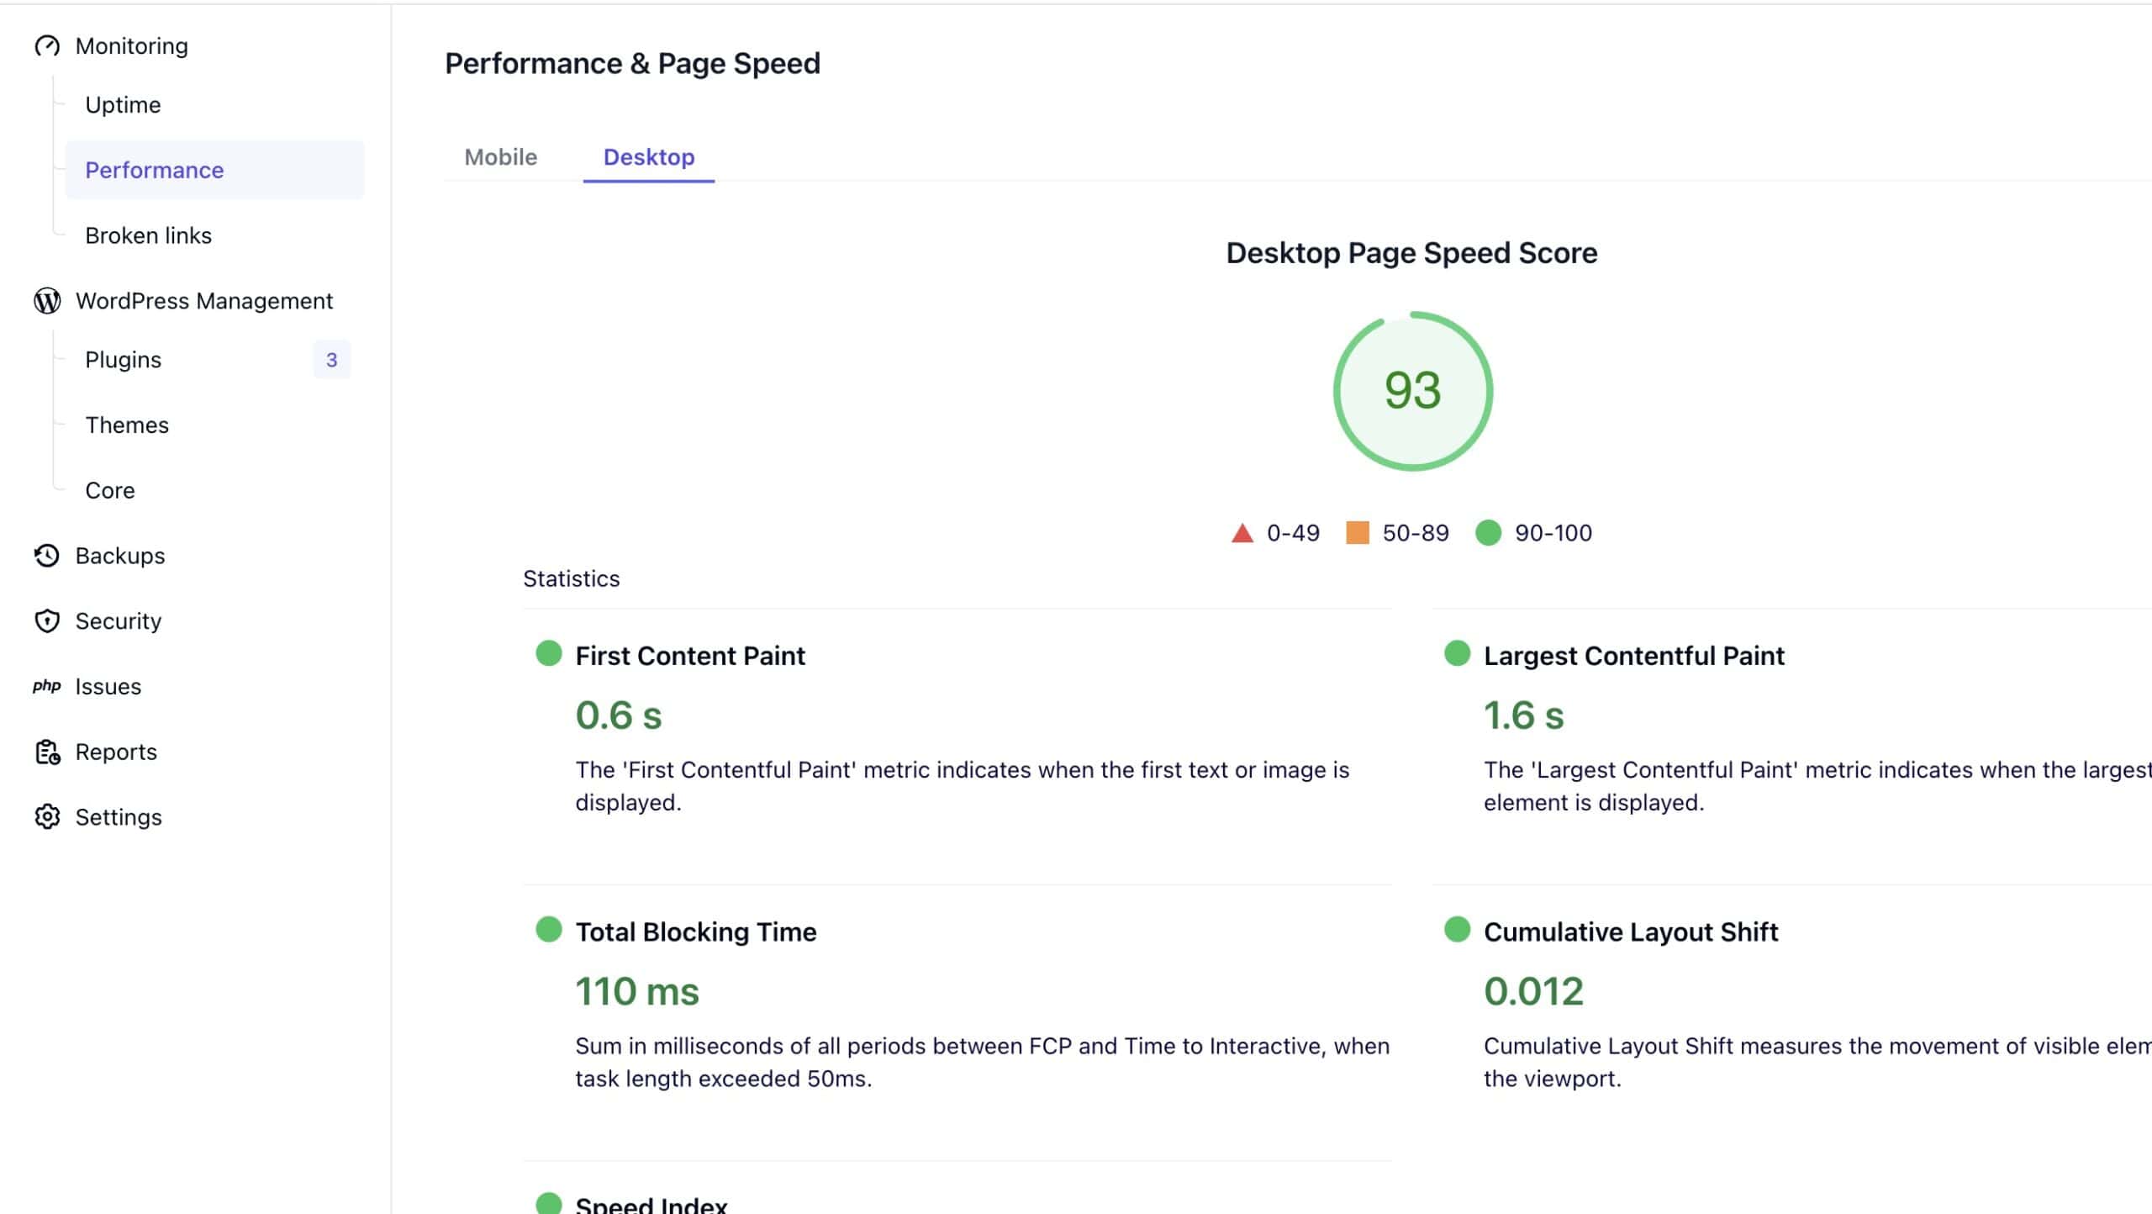Click the Cumulative Layout Shift title
Viewport: 2152px width, 1214px height.
point(1631,932)
